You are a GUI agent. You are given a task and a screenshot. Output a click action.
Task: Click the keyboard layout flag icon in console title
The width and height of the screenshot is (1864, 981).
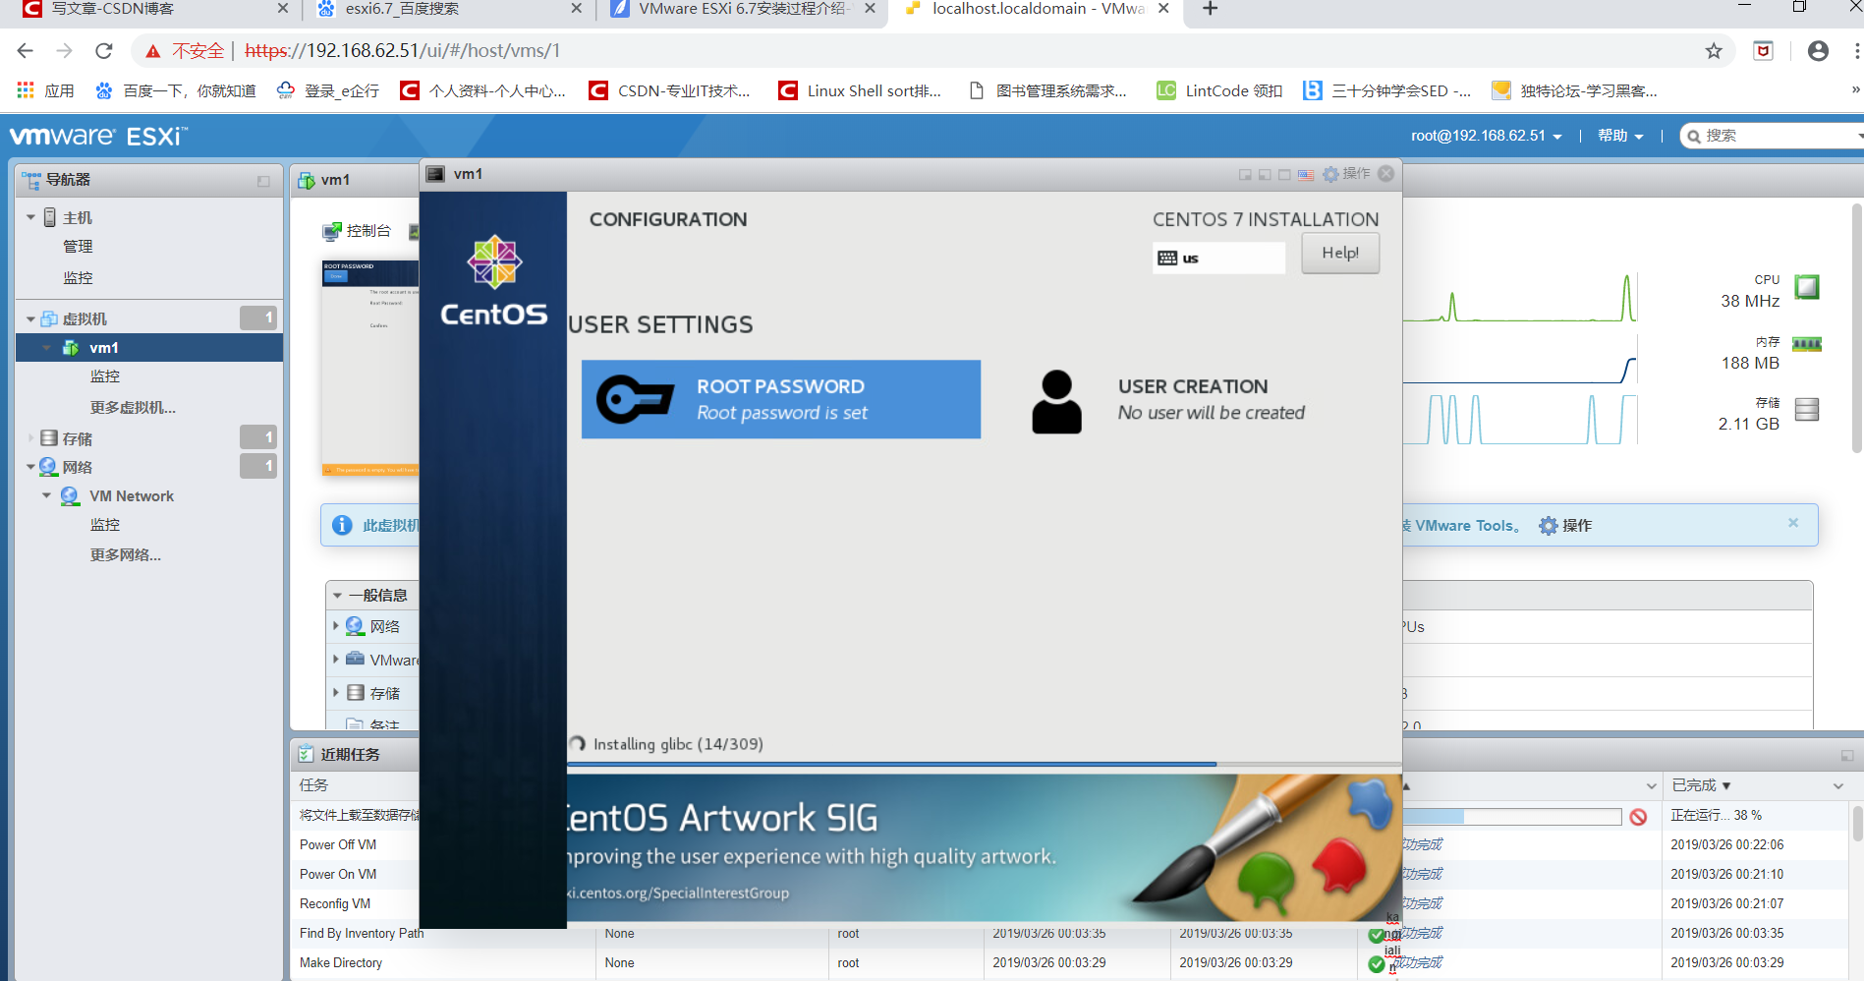click(x=1306, y=175)
